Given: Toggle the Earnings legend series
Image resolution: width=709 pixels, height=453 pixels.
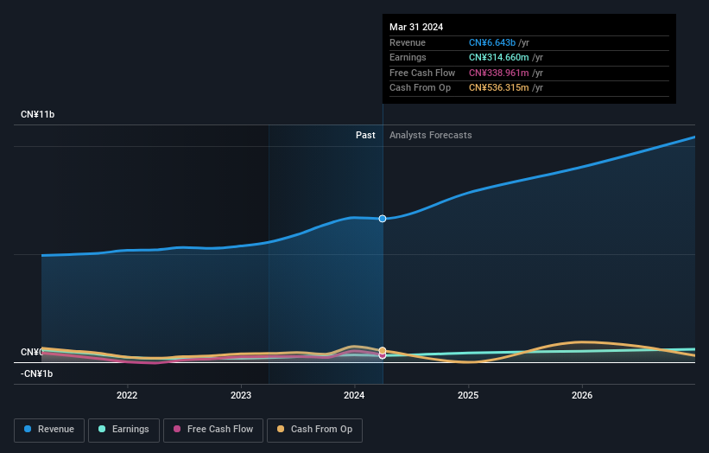Looking at the screenshot, I should (123, 430).
